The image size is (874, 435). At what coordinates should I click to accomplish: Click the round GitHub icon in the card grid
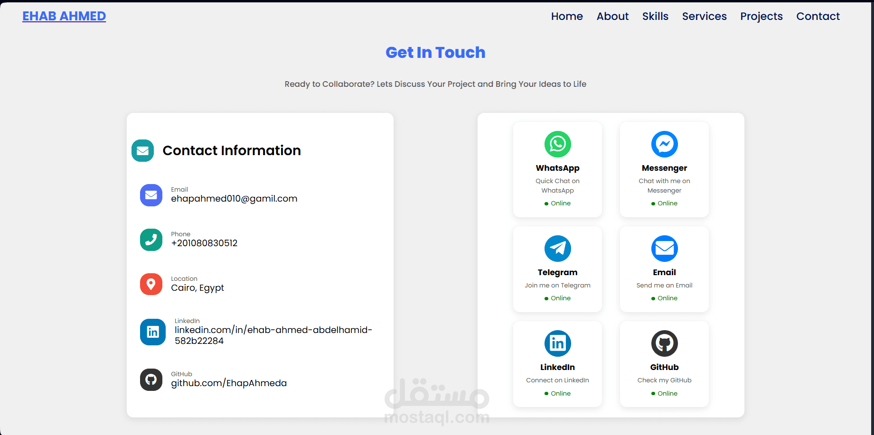tap(665, 343)
